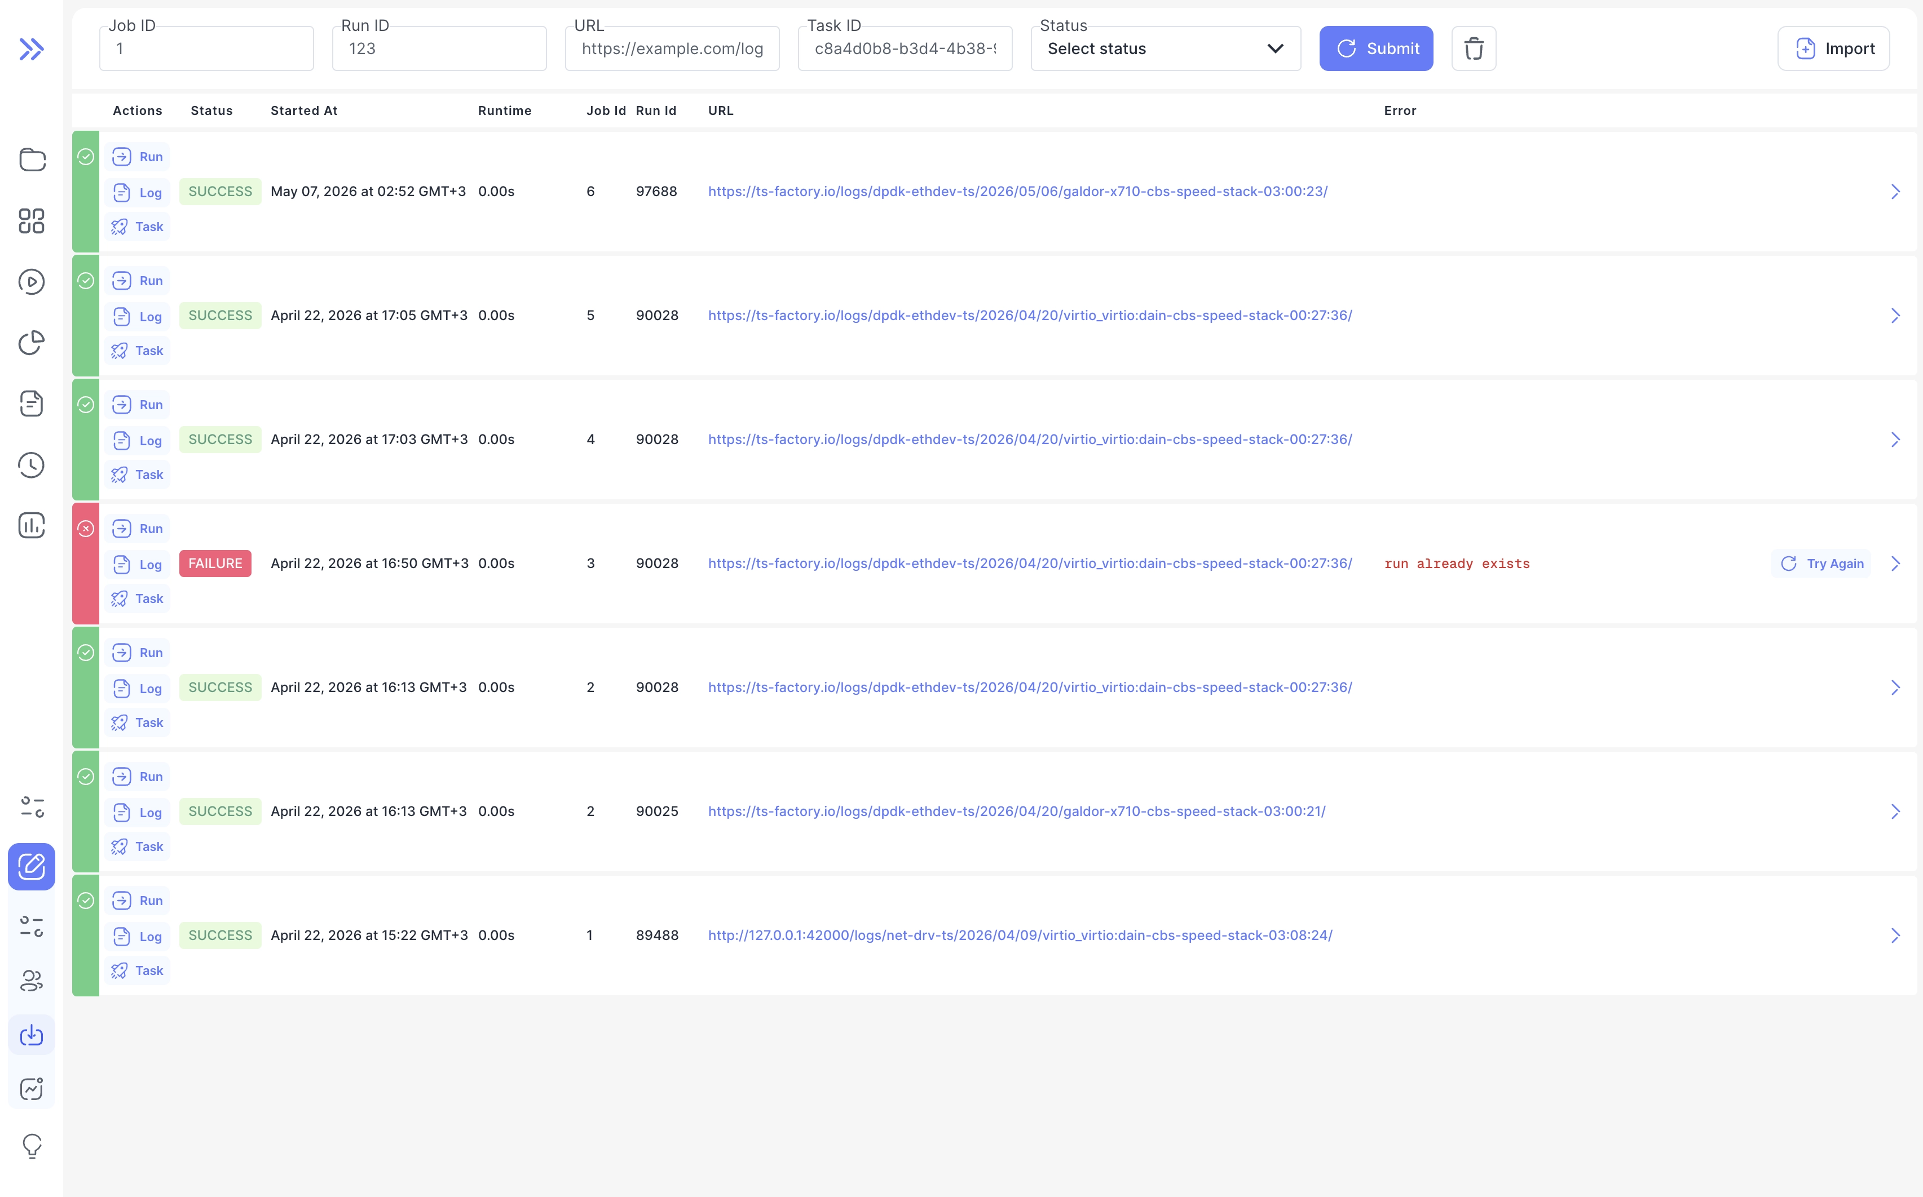1923x1197 pixels.
Task: Open the Status select dropdown
Action: click(x=1165, y=48)
